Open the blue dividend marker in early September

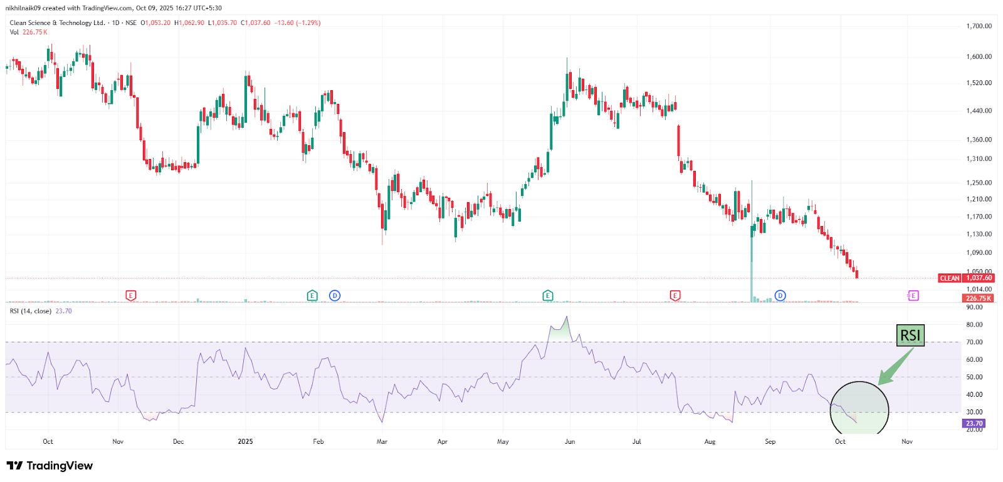(780, 295)
